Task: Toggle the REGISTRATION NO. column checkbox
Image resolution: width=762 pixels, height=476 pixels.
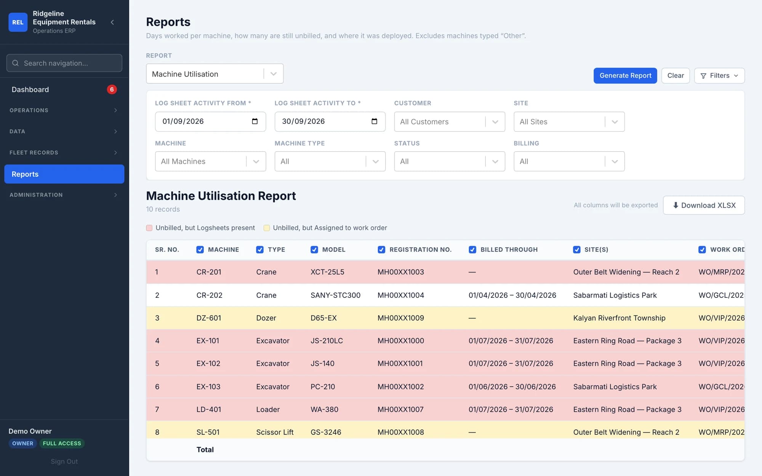Action: click(x=381, y=250)
